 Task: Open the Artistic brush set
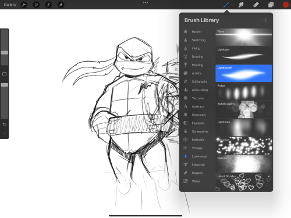(x=197, y=73)
